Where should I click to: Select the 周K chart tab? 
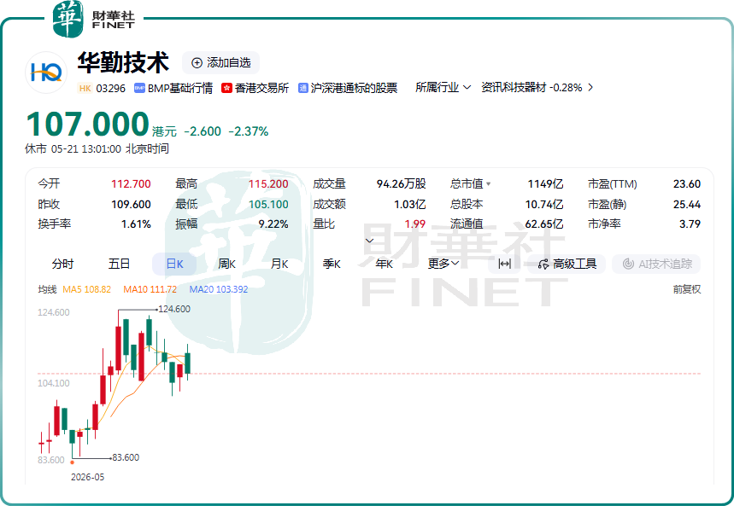(226, 264)
